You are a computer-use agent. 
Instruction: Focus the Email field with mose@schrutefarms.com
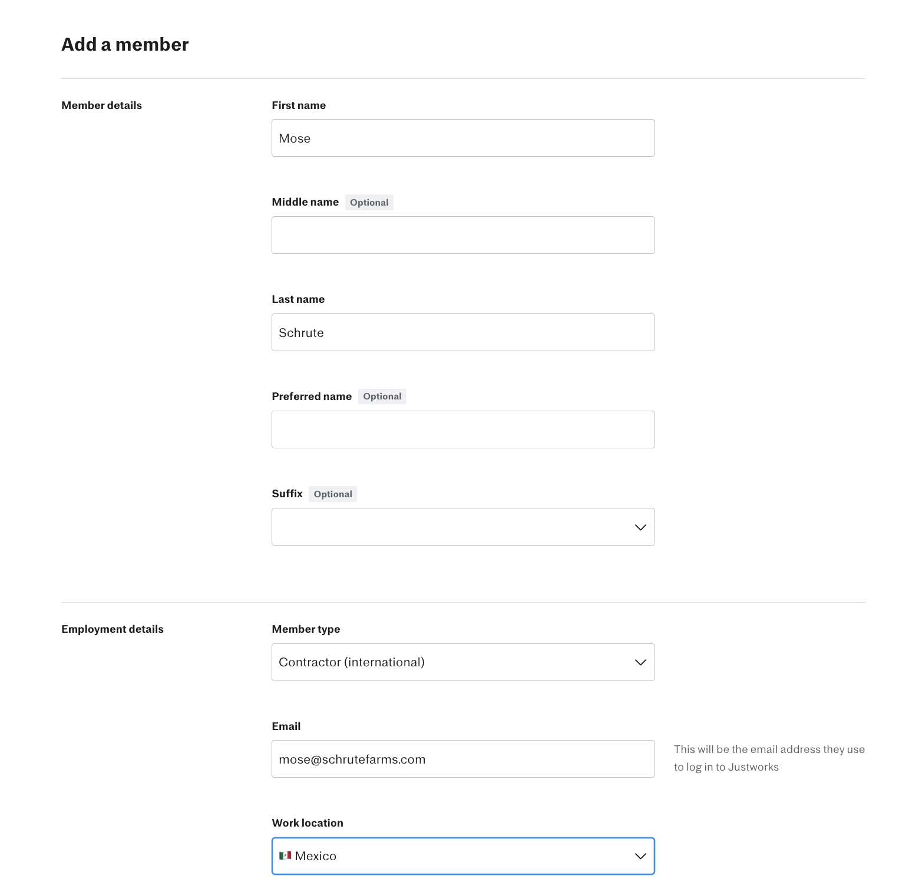click(x=462, y=759)
